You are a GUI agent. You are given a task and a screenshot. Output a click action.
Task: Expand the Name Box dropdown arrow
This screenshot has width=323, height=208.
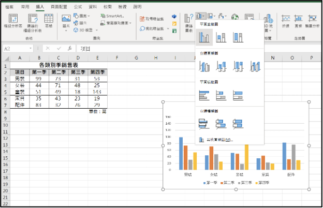point(31,49)
